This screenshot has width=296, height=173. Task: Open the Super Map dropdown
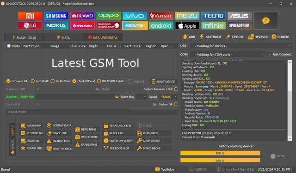[x=141, y=97]
